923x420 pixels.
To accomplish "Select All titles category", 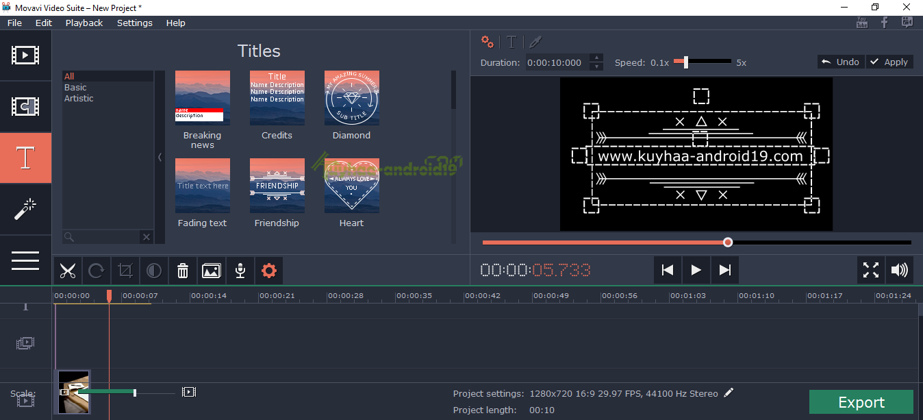I will [x=108, y=76].
